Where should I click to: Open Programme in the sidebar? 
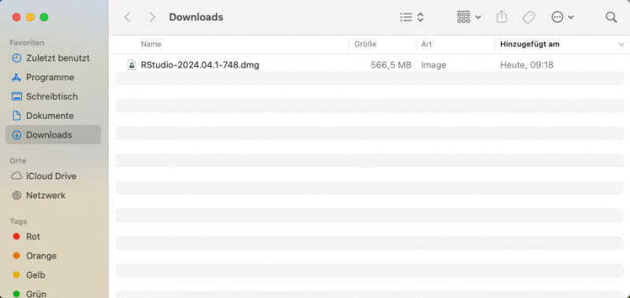(53, 77)
